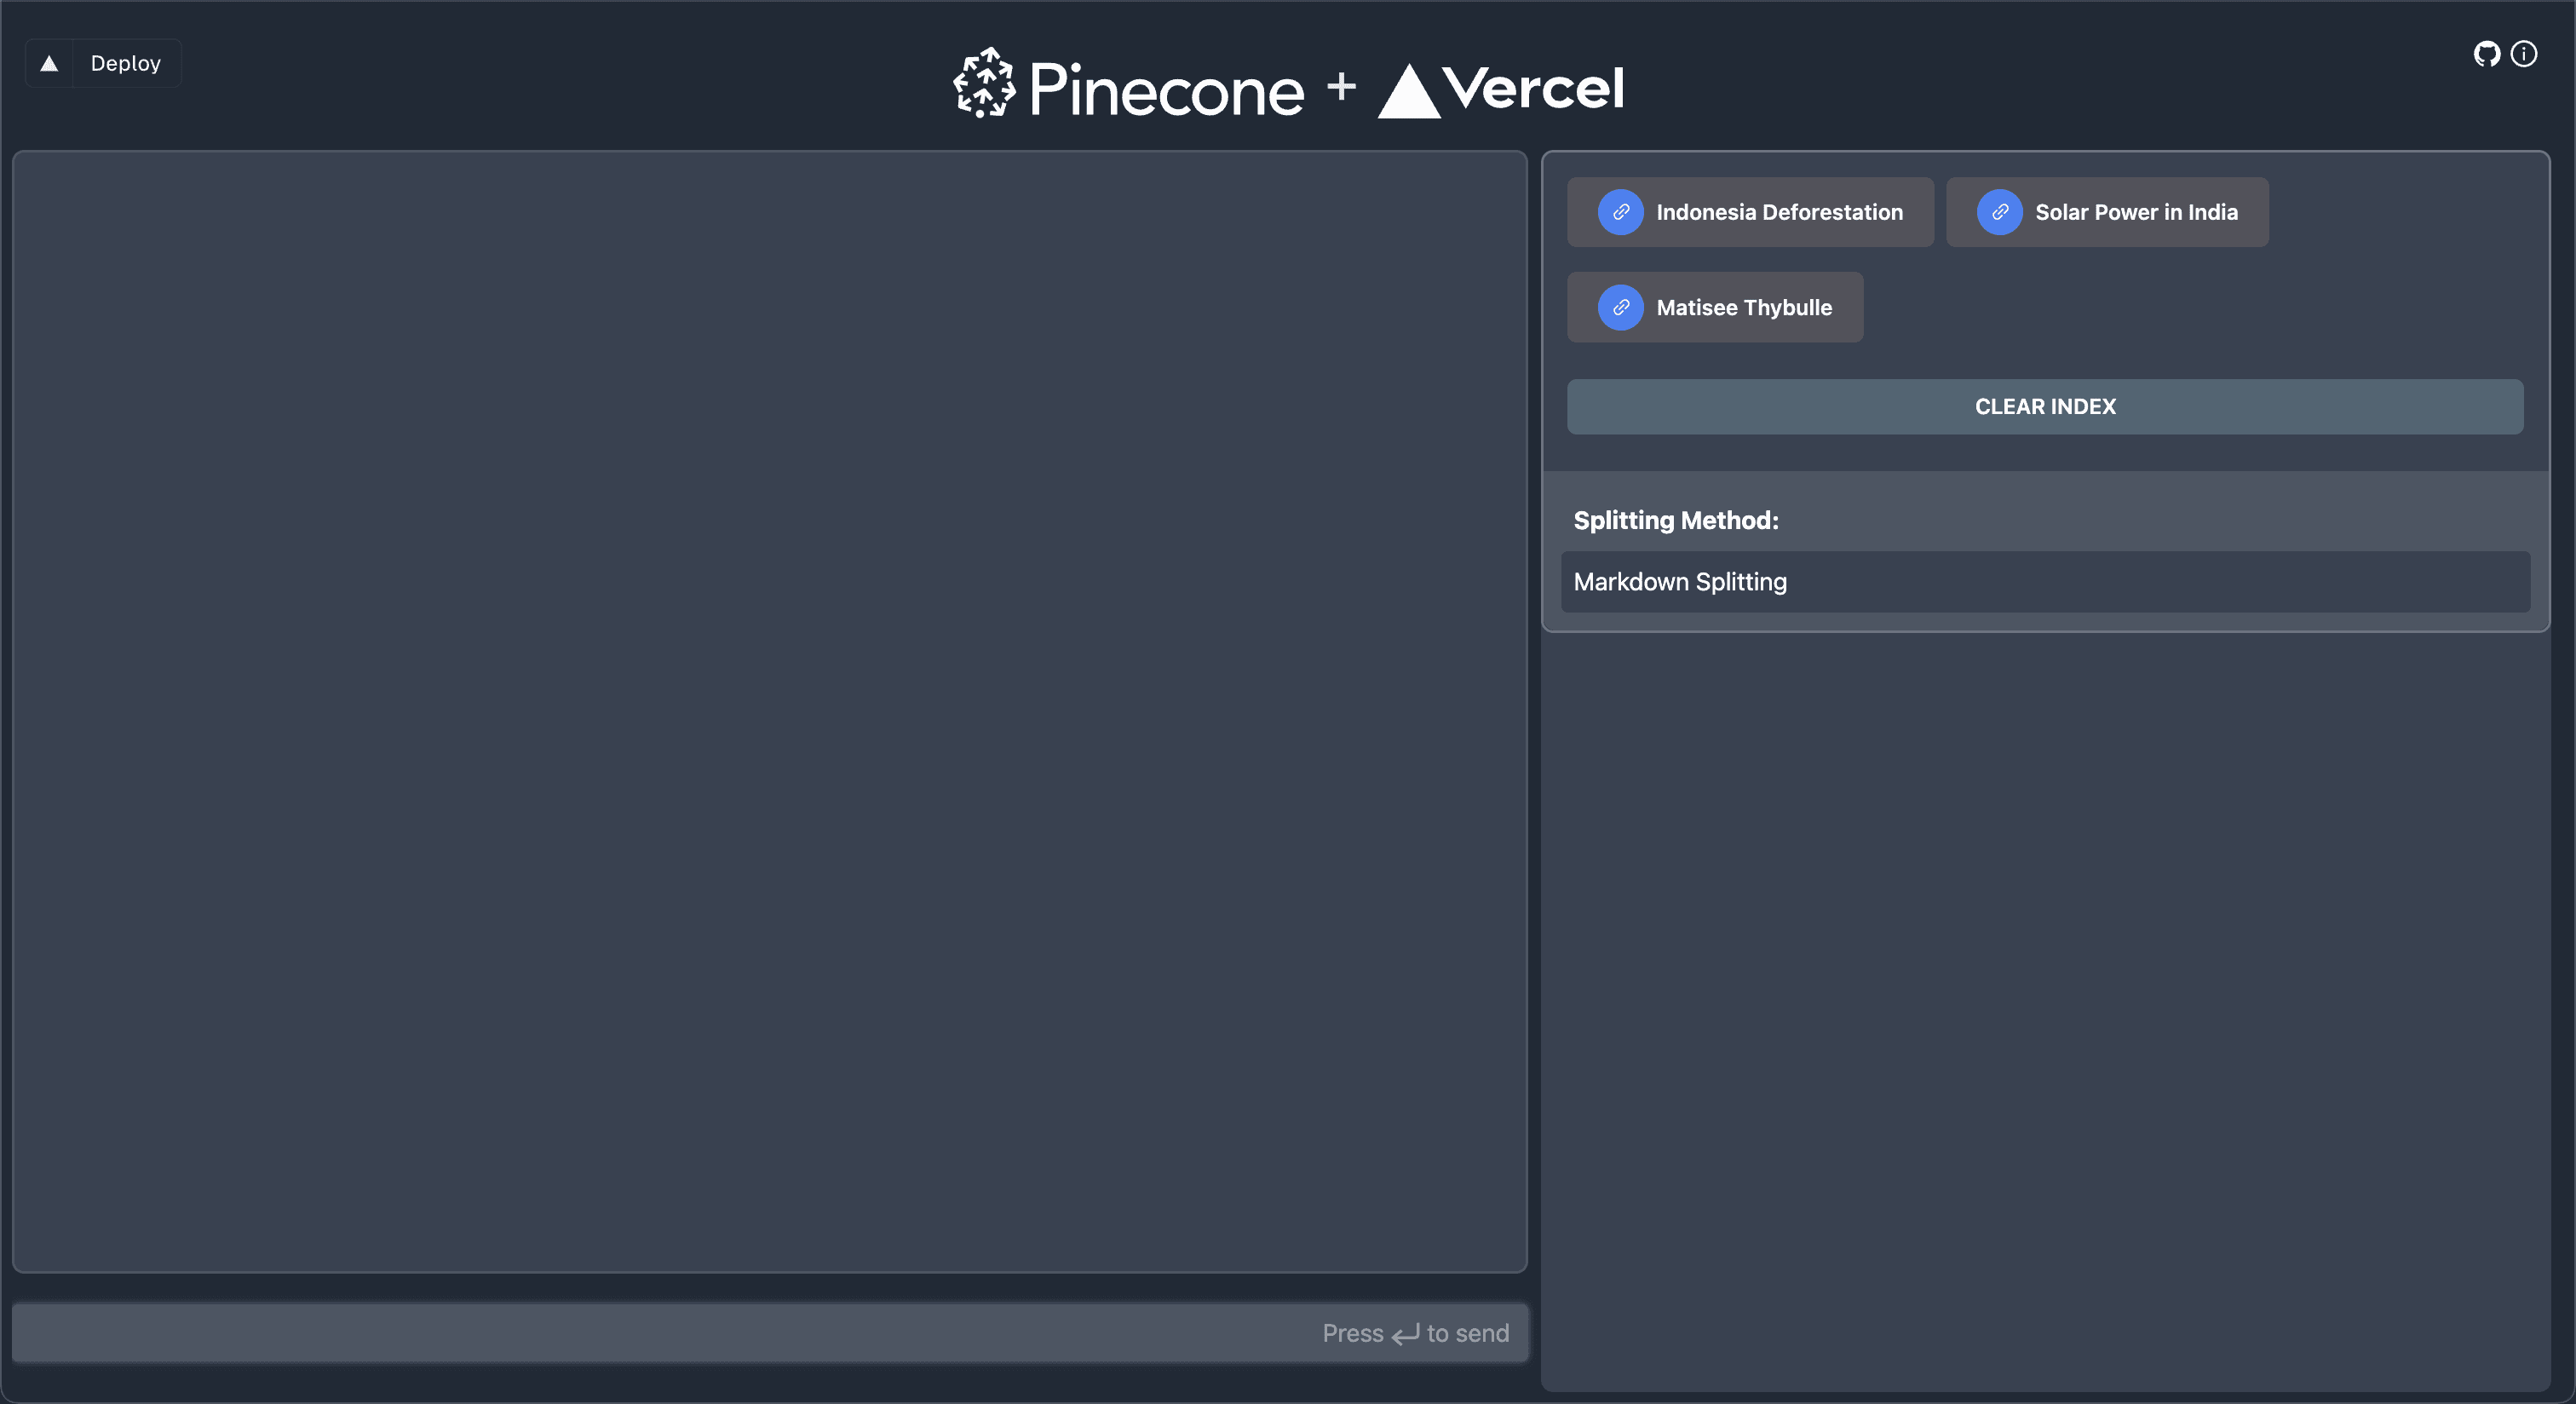Click the link icon on Solar Power in India
This screenshot has width=2576, height=1404.
(1999, 212)
